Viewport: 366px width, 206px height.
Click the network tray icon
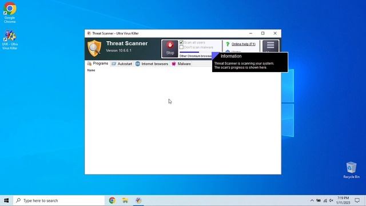pos(325,200)
